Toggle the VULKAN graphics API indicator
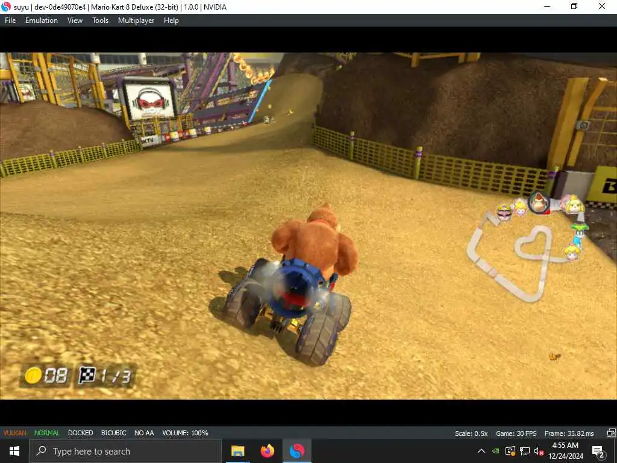This screenshot has width=617, height=463. tap(14, 433)
